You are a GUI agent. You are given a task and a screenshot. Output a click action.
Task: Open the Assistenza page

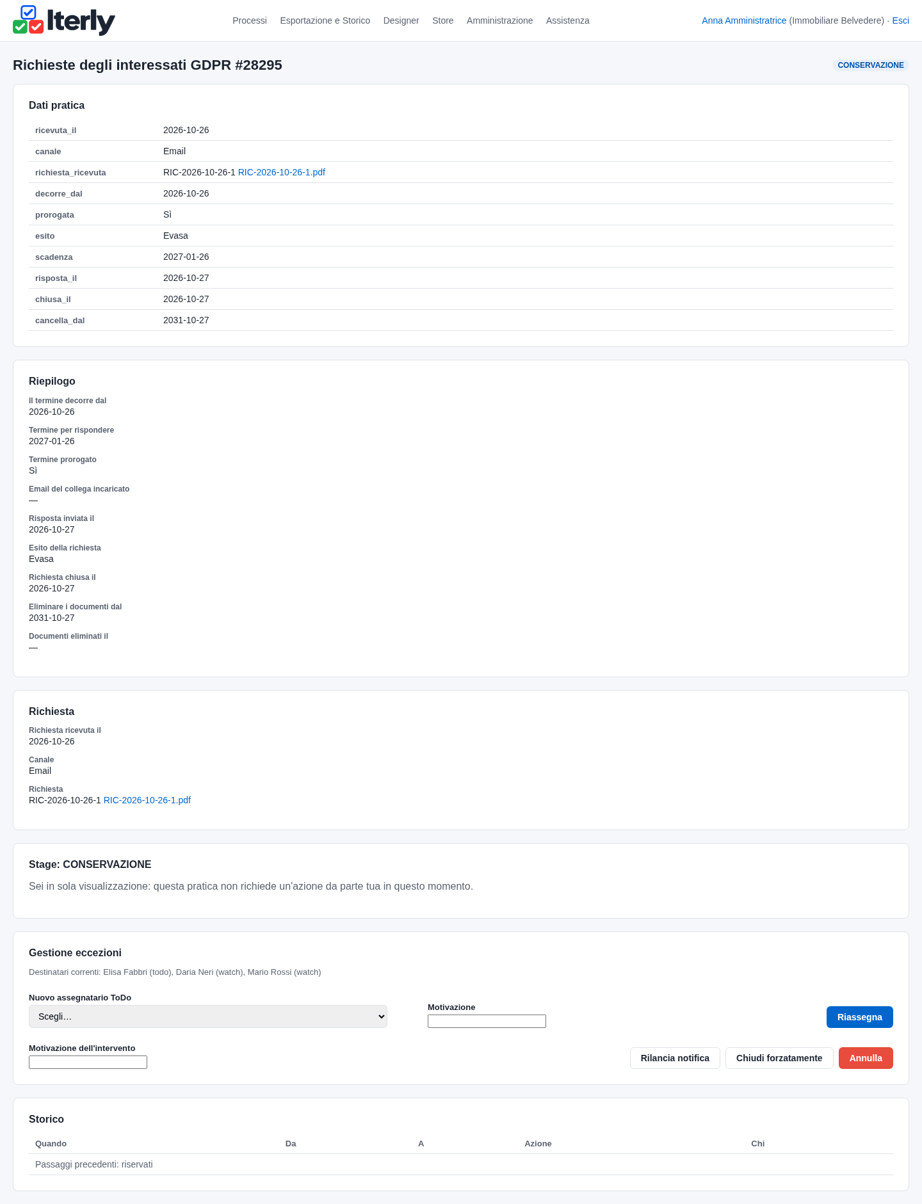(x=568, y=20)
